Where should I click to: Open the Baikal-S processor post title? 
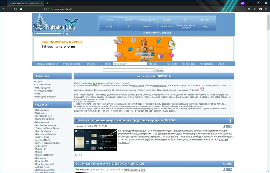(126, 120)
